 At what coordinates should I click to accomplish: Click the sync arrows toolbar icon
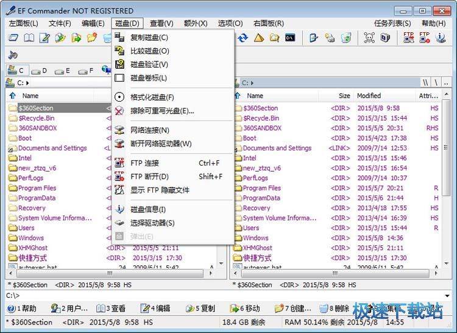pos(243,38)
